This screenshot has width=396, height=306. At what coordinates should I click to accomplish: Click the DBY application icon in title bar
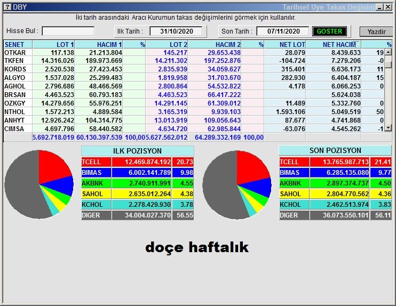point(7,7)
